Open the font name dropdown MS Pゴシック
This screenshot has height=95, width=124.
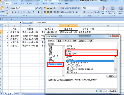coord(28,8)
